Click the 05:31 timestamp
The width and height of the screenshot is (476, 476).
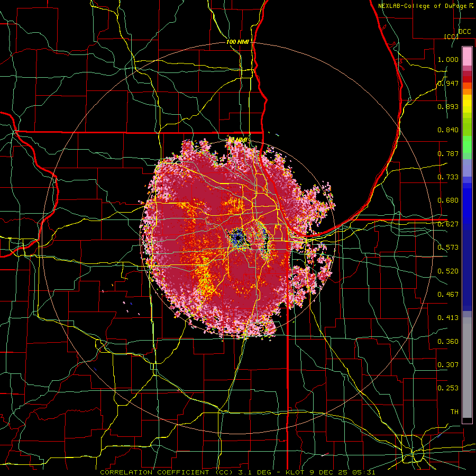(364, 472)
